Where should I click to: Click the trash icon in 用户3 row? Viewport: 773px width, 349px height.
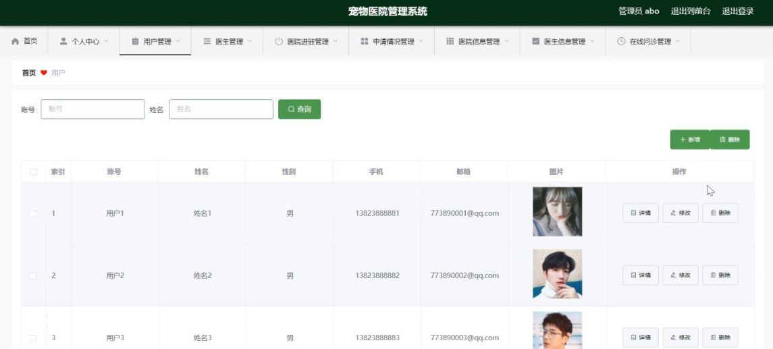(714, 338)
